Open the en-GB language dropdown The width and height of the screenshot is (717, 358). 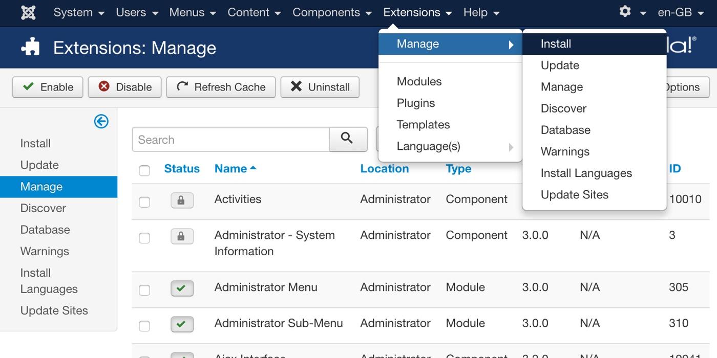coord(680,13)
